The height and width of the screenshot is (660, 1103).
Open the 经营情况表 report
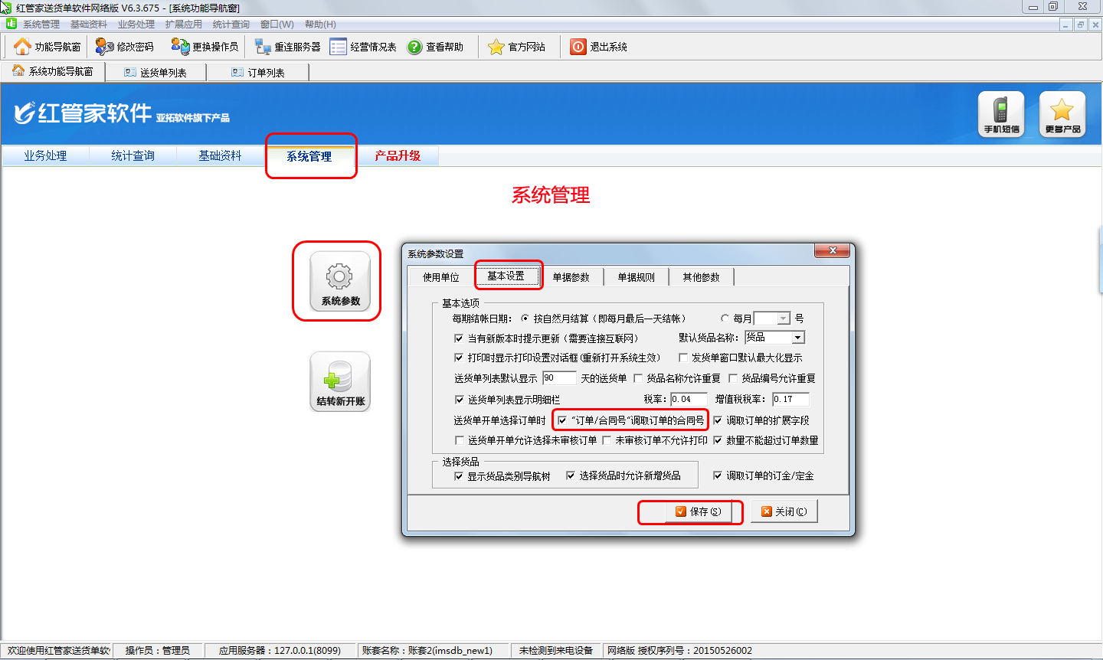[x=339, y=47]
